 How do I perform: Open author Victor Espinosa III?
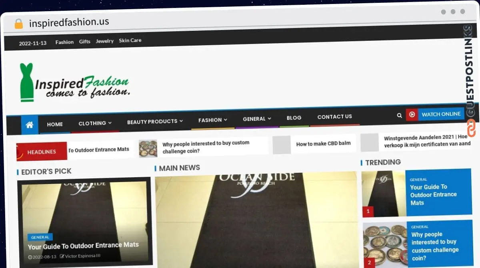[x=80, y=256]
